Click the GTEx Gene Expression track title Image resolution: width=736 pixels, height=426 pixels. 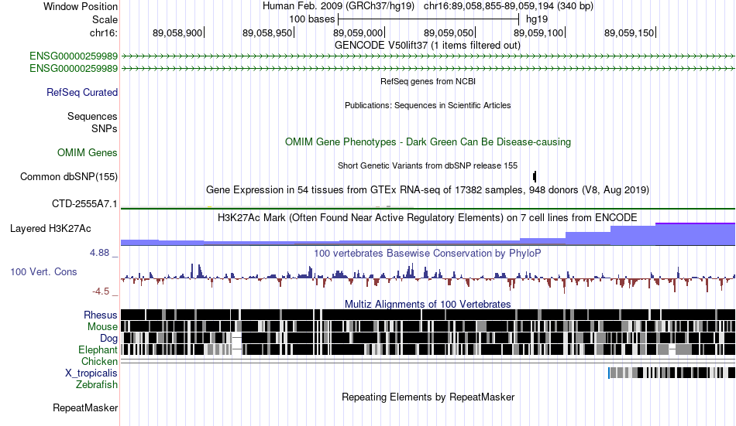[428, 189]
